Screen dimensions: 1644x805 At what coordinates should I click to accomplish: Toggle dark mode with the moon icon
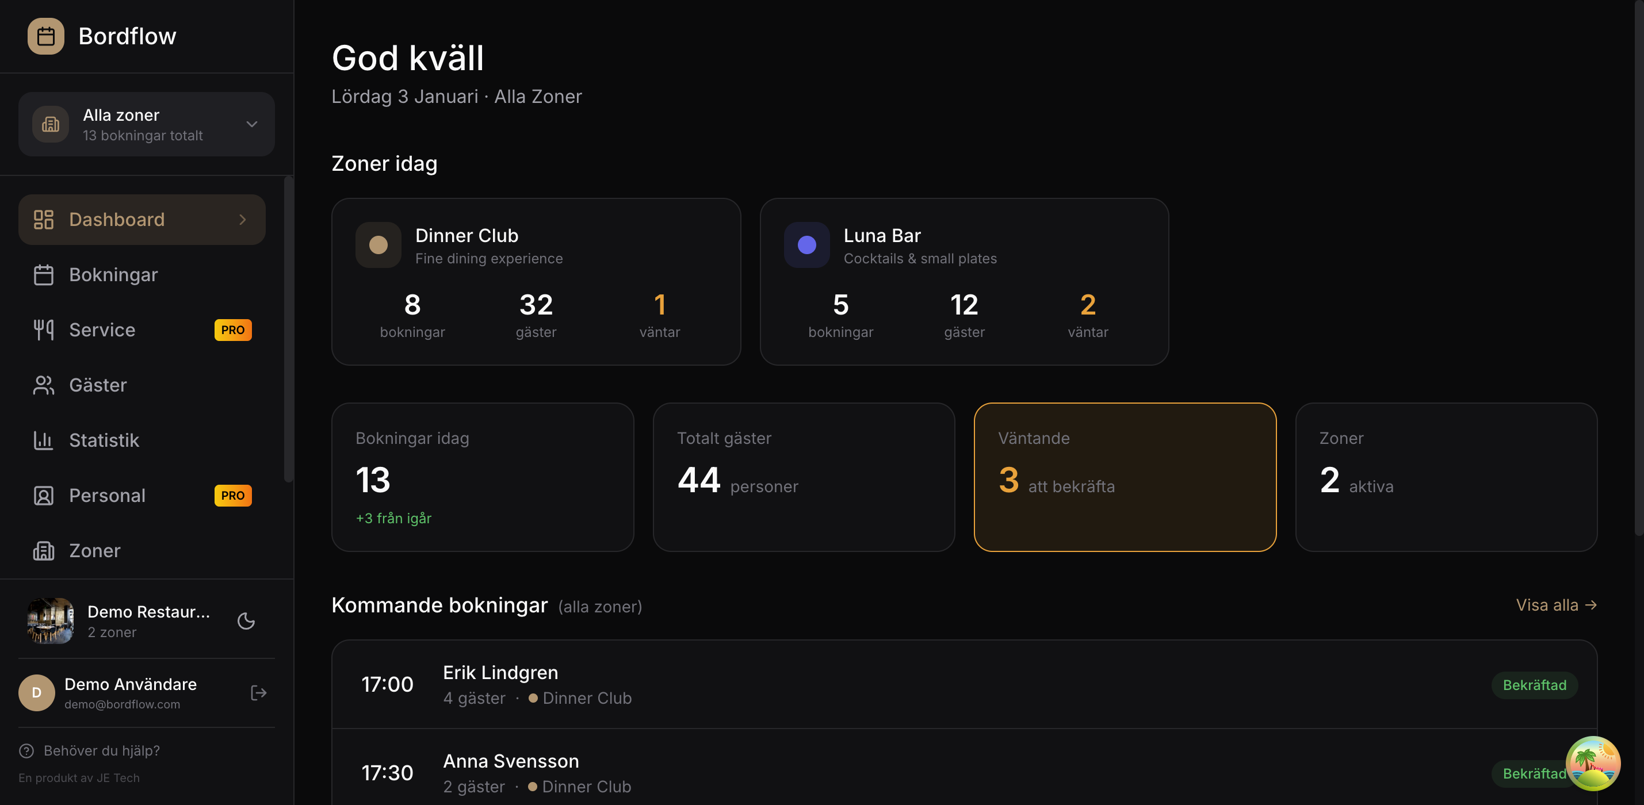click(246, 620)
